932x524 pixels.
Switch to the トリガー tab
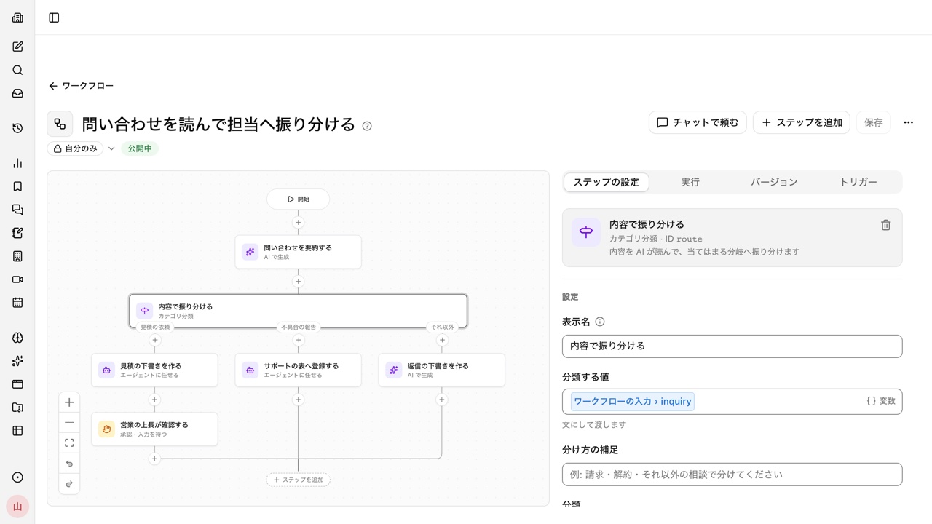click(858, 182)
